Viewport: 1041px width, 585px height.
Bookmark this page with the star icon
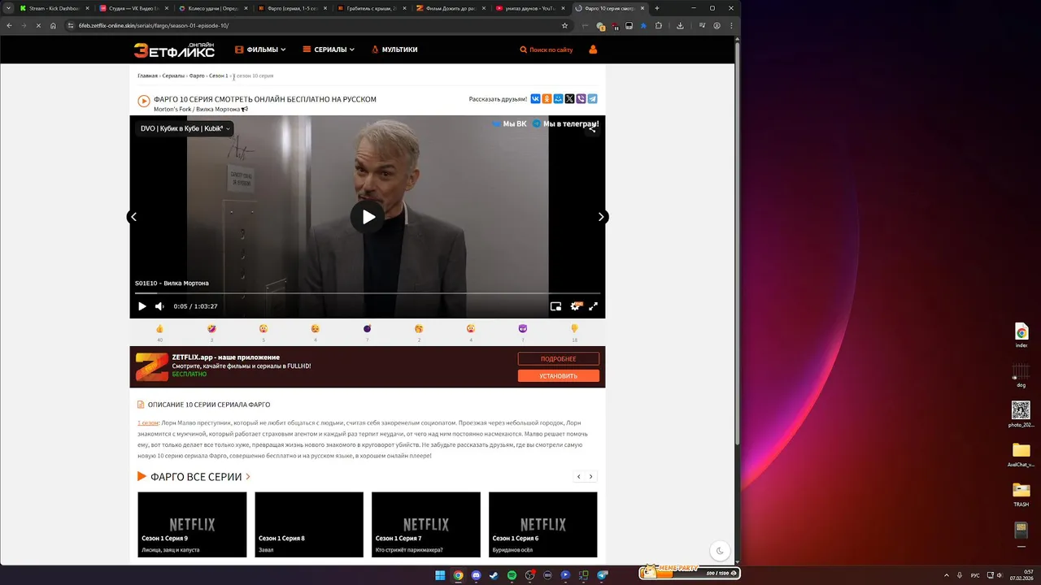[564, 25]
